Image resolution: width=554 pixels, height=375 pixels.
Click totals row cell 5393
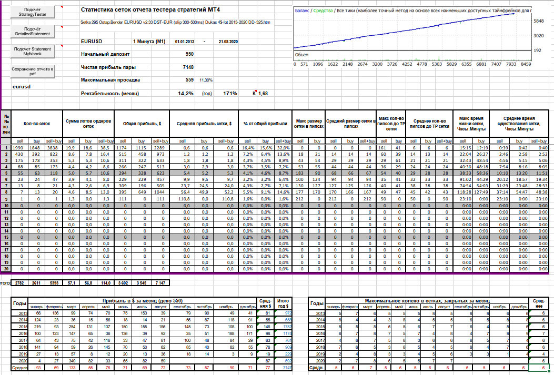(54, 283)
